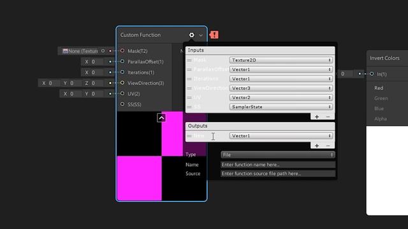The width and height of the screenshot is (408, 229).
Task: Click the In(1) port on Invert Colors
Action: coord(372,74)
